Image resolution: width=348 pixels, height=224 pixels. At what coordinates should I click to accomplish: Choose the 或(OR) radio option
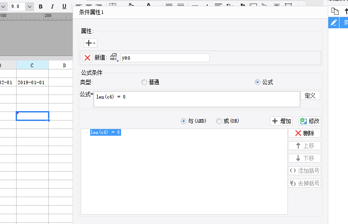click(219, 121)
